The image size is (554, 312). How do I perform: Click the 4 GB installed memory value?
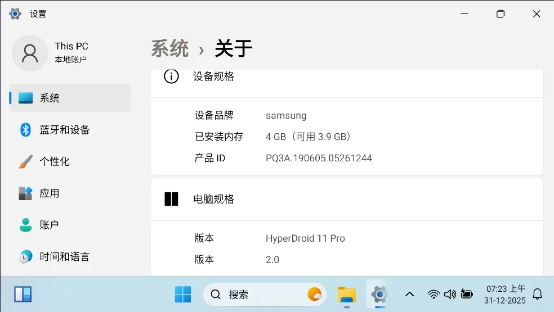point(308,137)
